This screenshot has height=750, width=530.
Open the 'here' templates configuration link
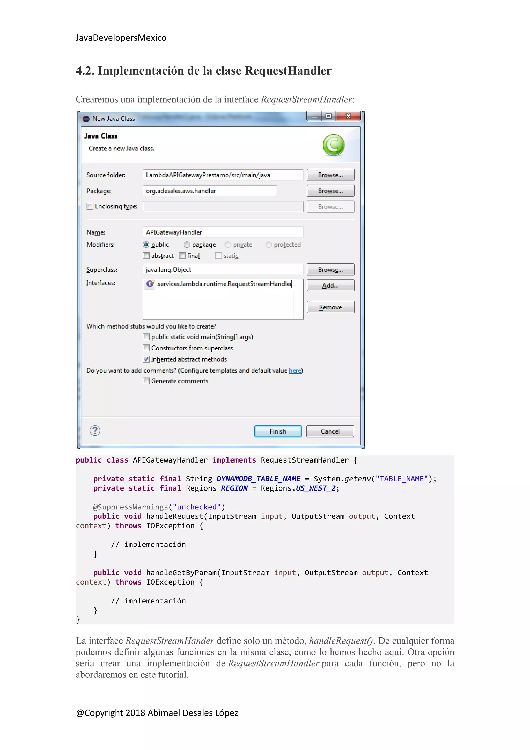click(x=295, y=370)
